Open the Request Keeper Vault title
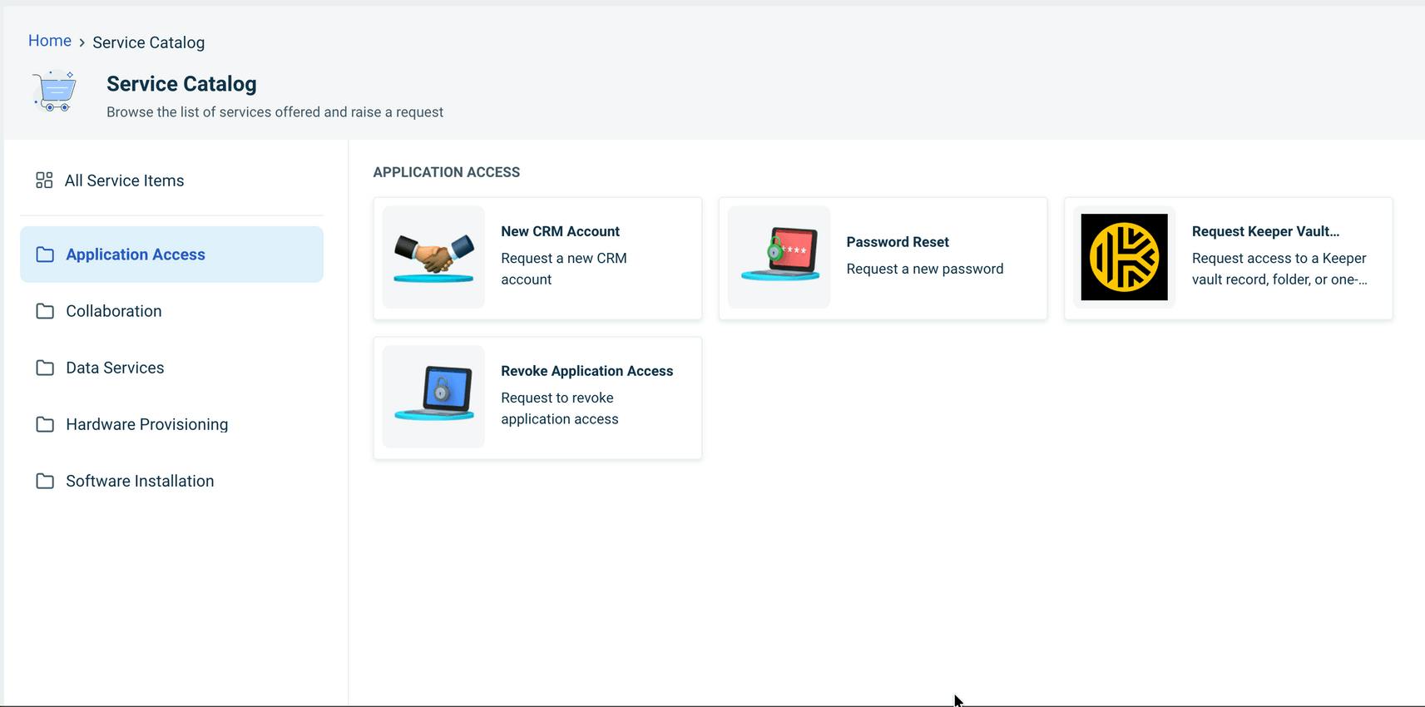Viewport: 1425px width, 707px height. pos(1265,231)
